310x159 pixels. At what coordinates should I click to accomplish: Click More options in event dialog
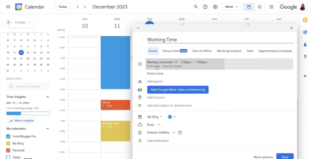click(263, 157)
